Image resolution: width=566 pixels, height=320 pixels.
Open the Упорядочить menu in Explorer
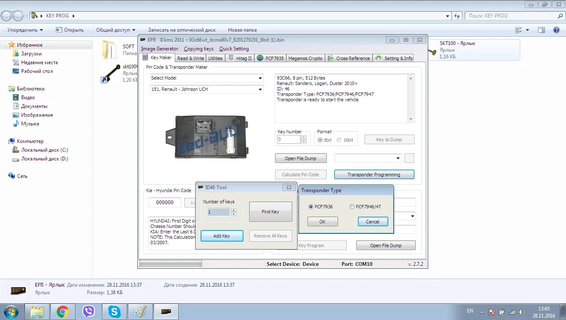pos(25,30)
